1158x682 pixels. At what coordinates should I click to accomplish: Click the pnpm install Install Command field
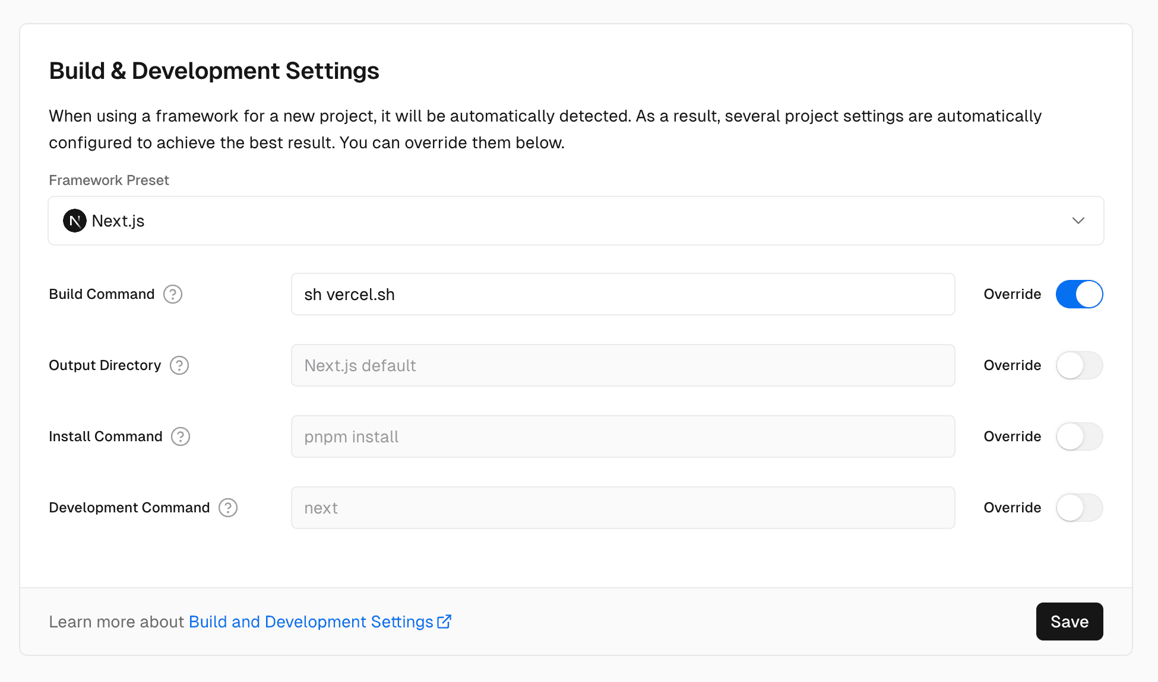[622, 436]
